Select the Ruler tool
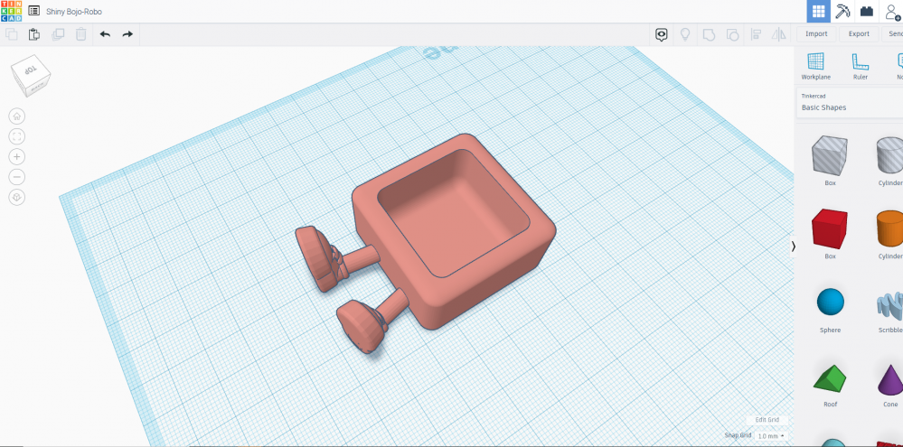This screenshot has height=447, width=903. click(861, 66)
